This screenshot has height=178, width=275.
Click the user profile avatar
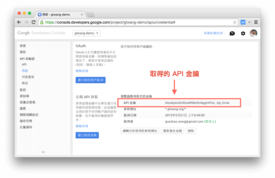coord(253,33)
